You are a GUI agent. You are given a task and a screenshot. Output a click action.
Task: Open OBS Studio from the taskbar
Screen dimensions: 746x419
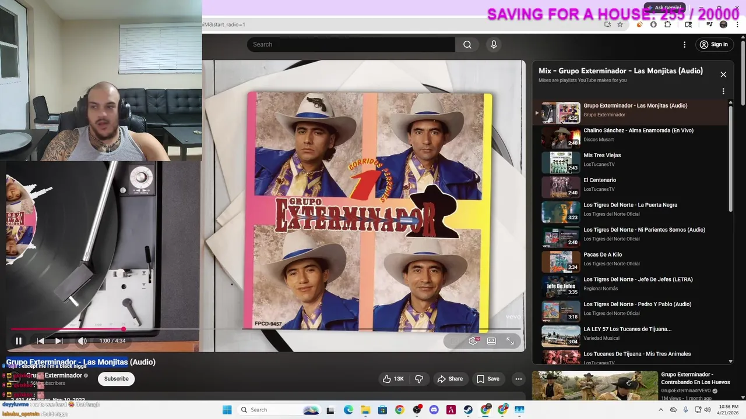point(417,410)
